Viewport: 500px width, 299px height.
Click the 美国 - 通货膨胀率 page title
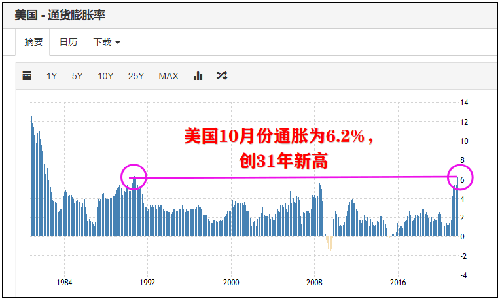[x=60, y=14]
